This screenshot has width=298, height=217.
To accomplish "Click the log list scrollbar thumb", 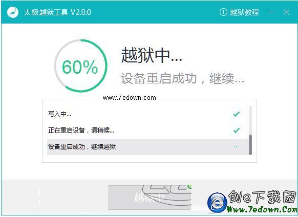I will coord(250,145).
